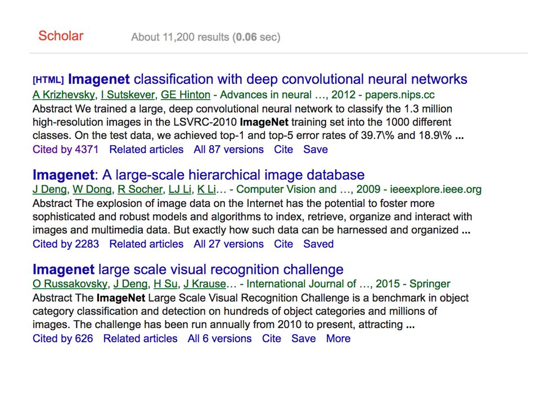Screen dimensions: 540x405
Task: Click 'Springer' source text in third result
Action: 430,283
